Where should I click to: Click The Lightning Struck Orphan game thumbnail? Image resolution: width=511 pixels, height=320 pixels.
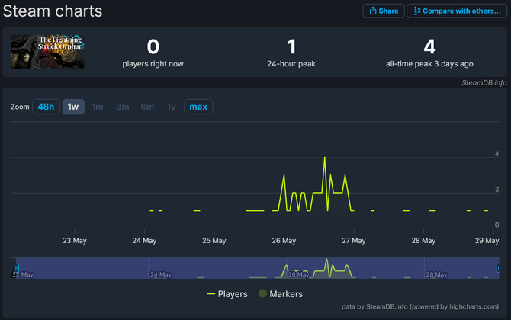coord(47,52)
